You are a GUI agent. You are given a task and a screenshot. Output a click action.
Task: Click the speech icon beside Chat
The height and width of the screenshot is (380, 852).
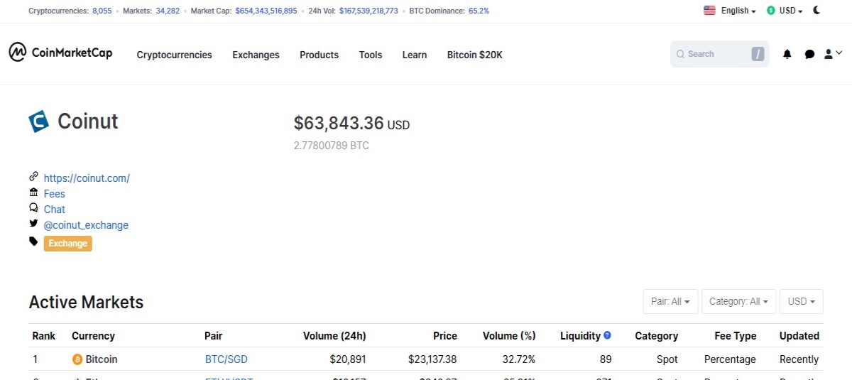click(33, 208)
